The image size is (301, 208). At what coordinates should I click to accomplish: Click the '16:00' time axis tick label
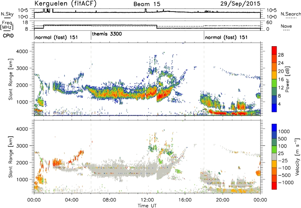(x=185, y=200)
